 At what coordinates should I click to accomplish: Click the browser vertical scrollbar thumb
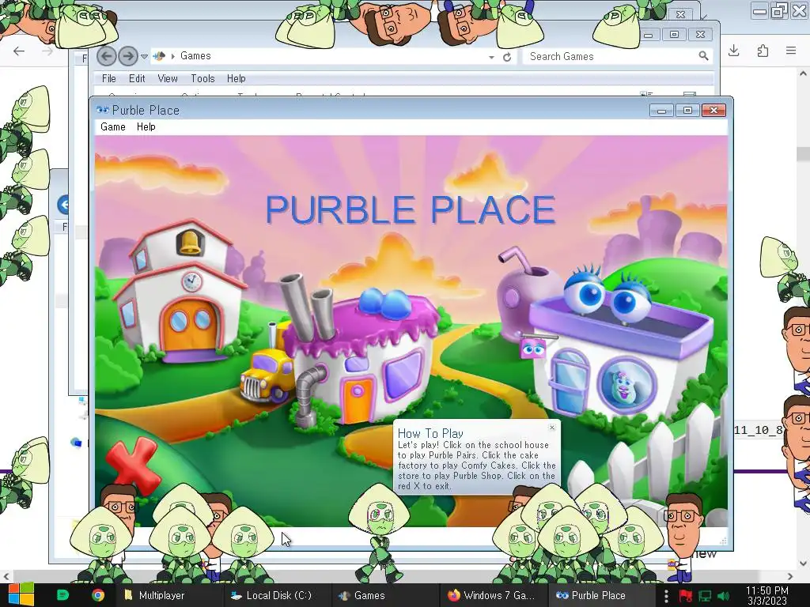[x=803, y=153]
